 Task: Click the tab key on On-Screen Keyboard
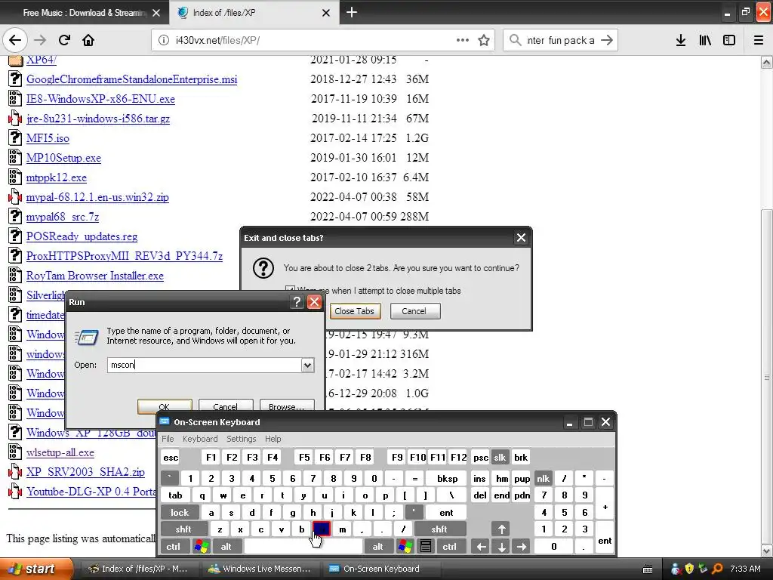(175, 495)
